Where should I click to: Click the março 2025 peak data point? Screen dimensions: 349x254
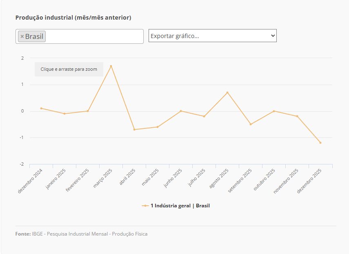coord(111,66)
